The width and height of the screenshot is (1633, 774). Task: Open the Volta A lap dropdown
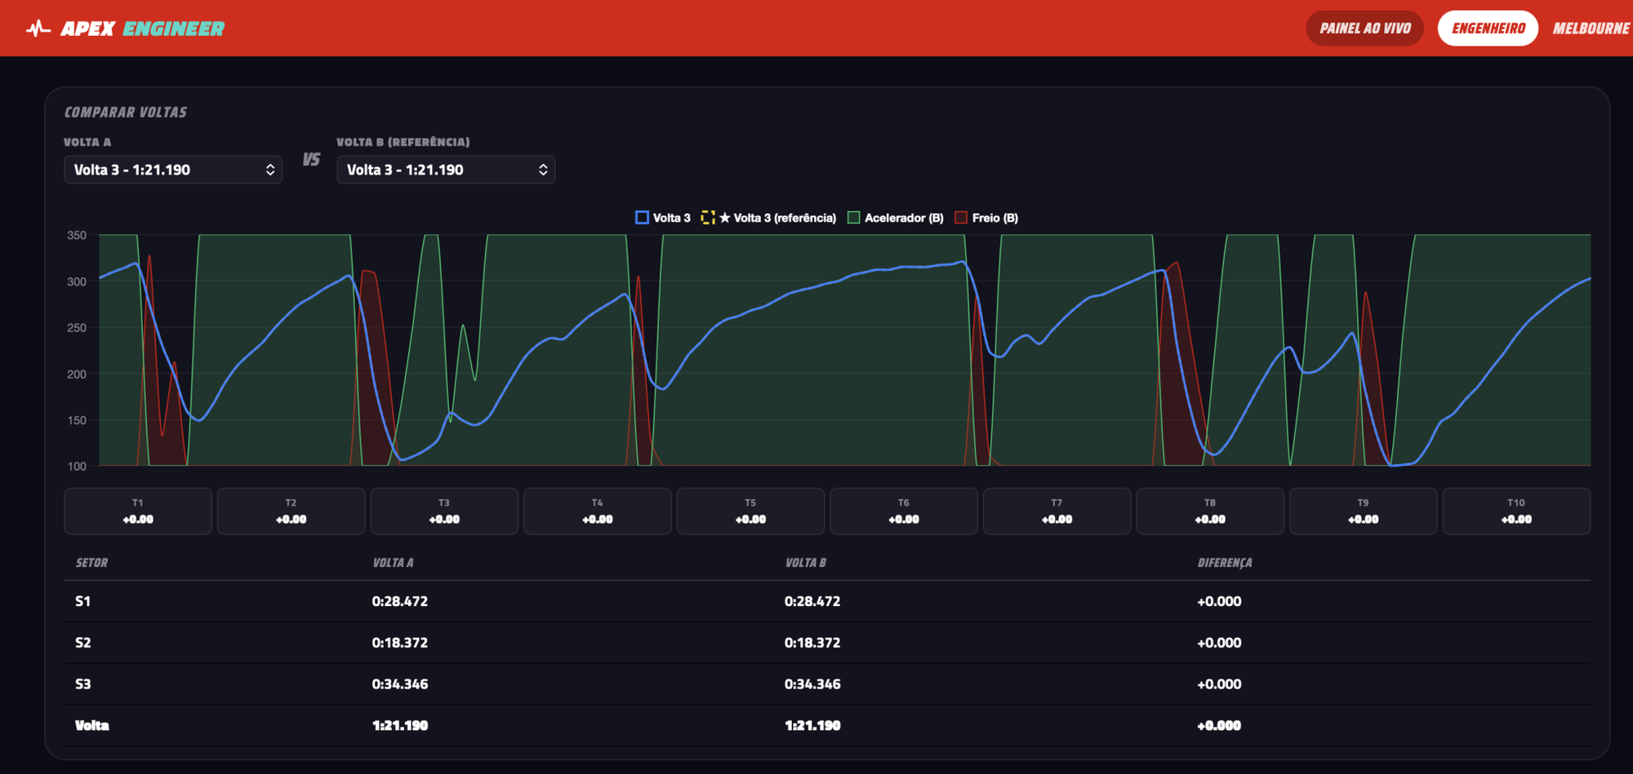coord(173,170)
